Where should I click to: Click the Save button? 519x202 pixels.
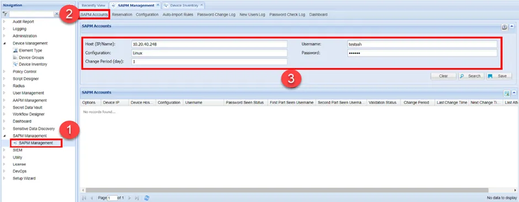(x=499, y=76)
